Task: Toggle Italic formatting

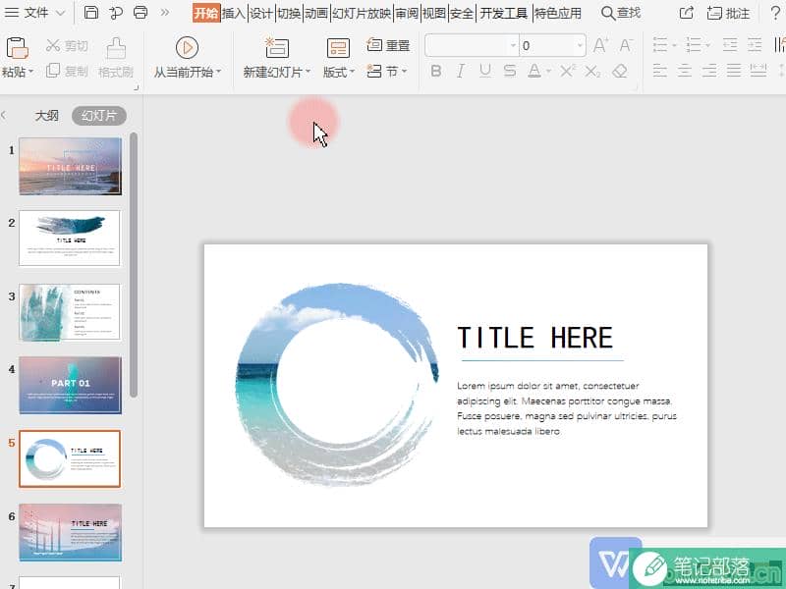Action: (460, 71)
